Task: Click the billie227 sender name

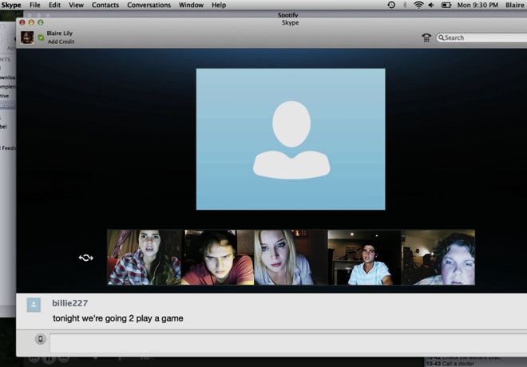Action: (69, 303)
